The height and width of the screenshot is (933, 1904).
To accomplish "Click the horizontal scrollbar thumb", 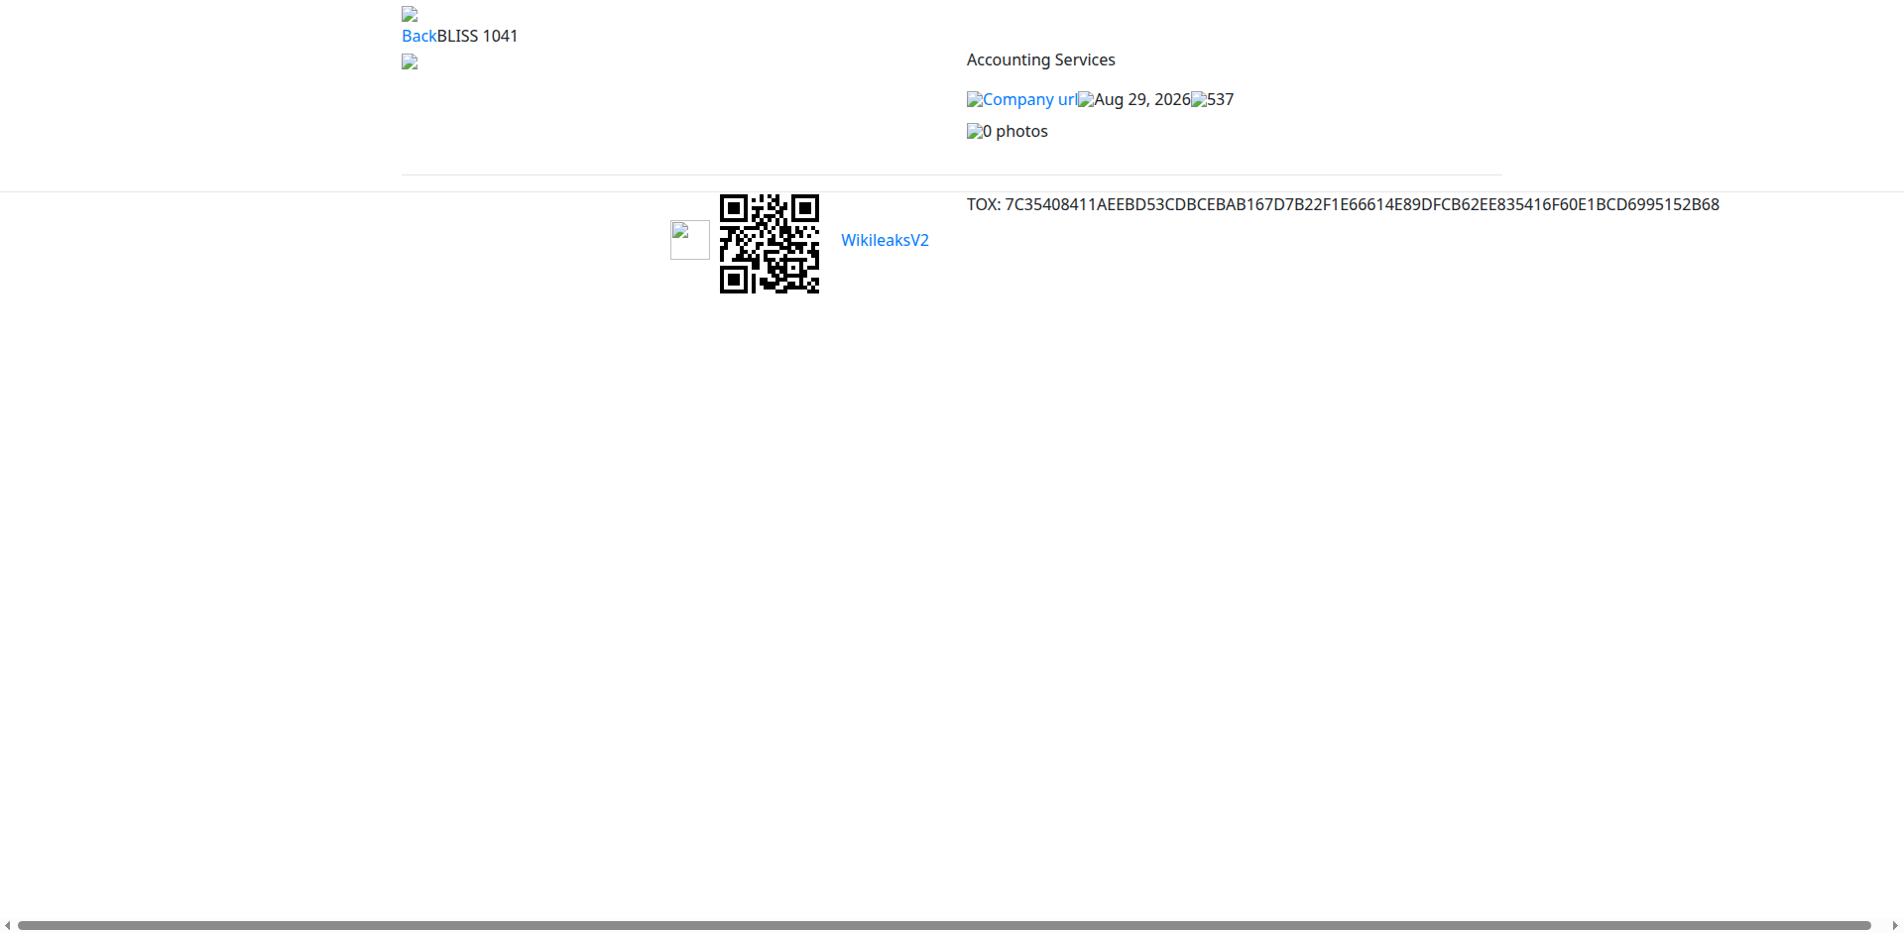I will (x=944, y=925).
